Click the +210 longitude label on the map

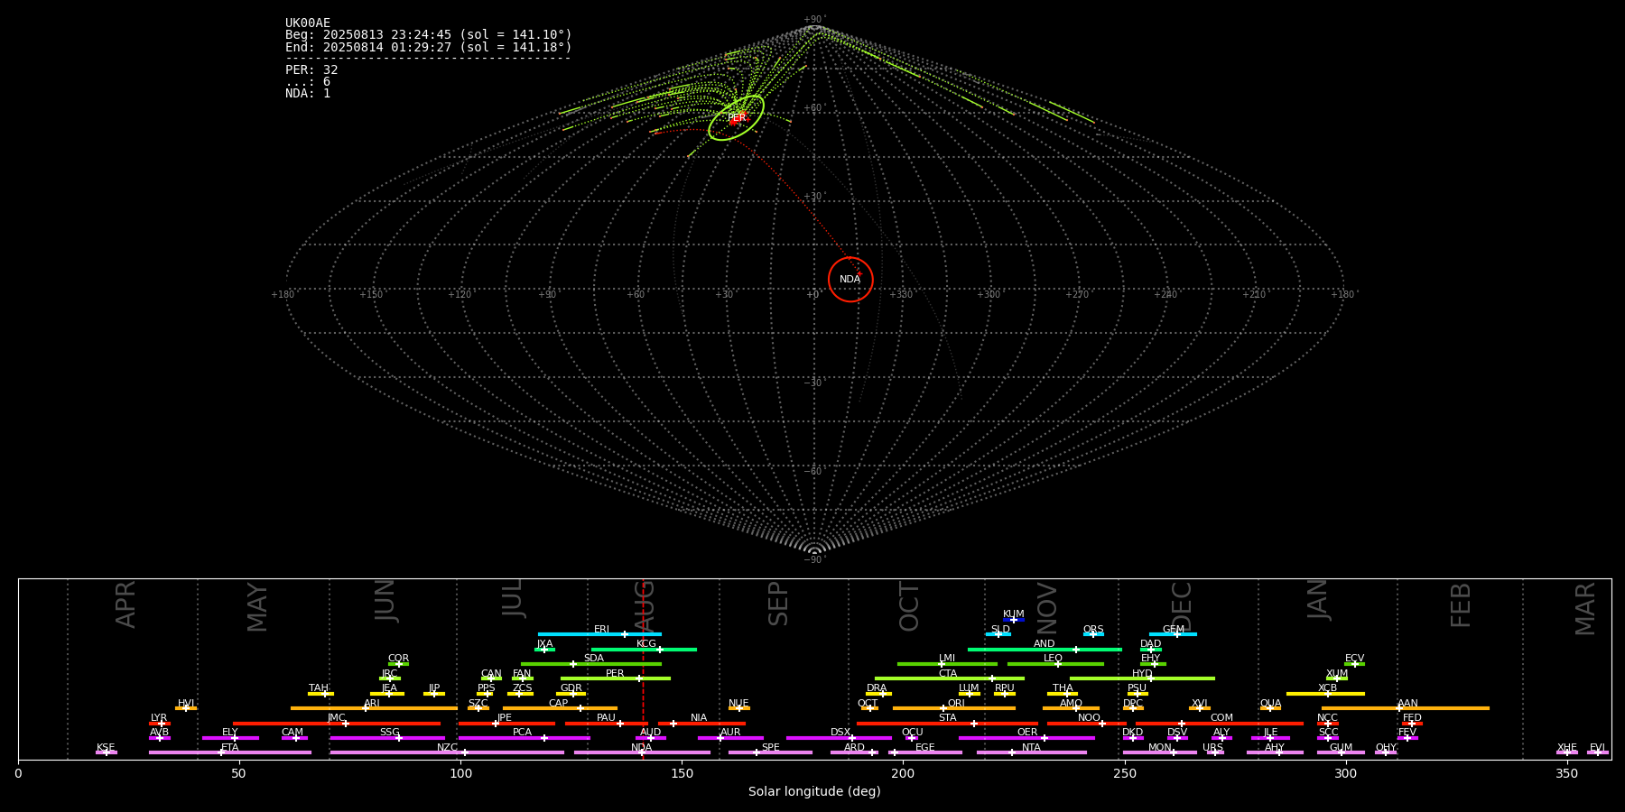(x=1254, y=295)
